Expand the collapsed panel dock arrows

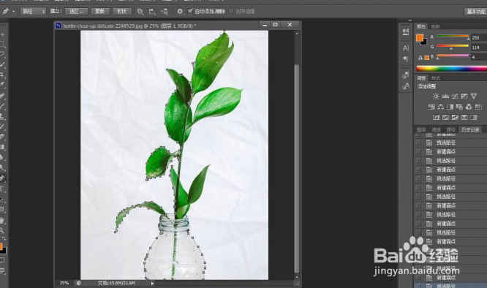pos(409,20)
